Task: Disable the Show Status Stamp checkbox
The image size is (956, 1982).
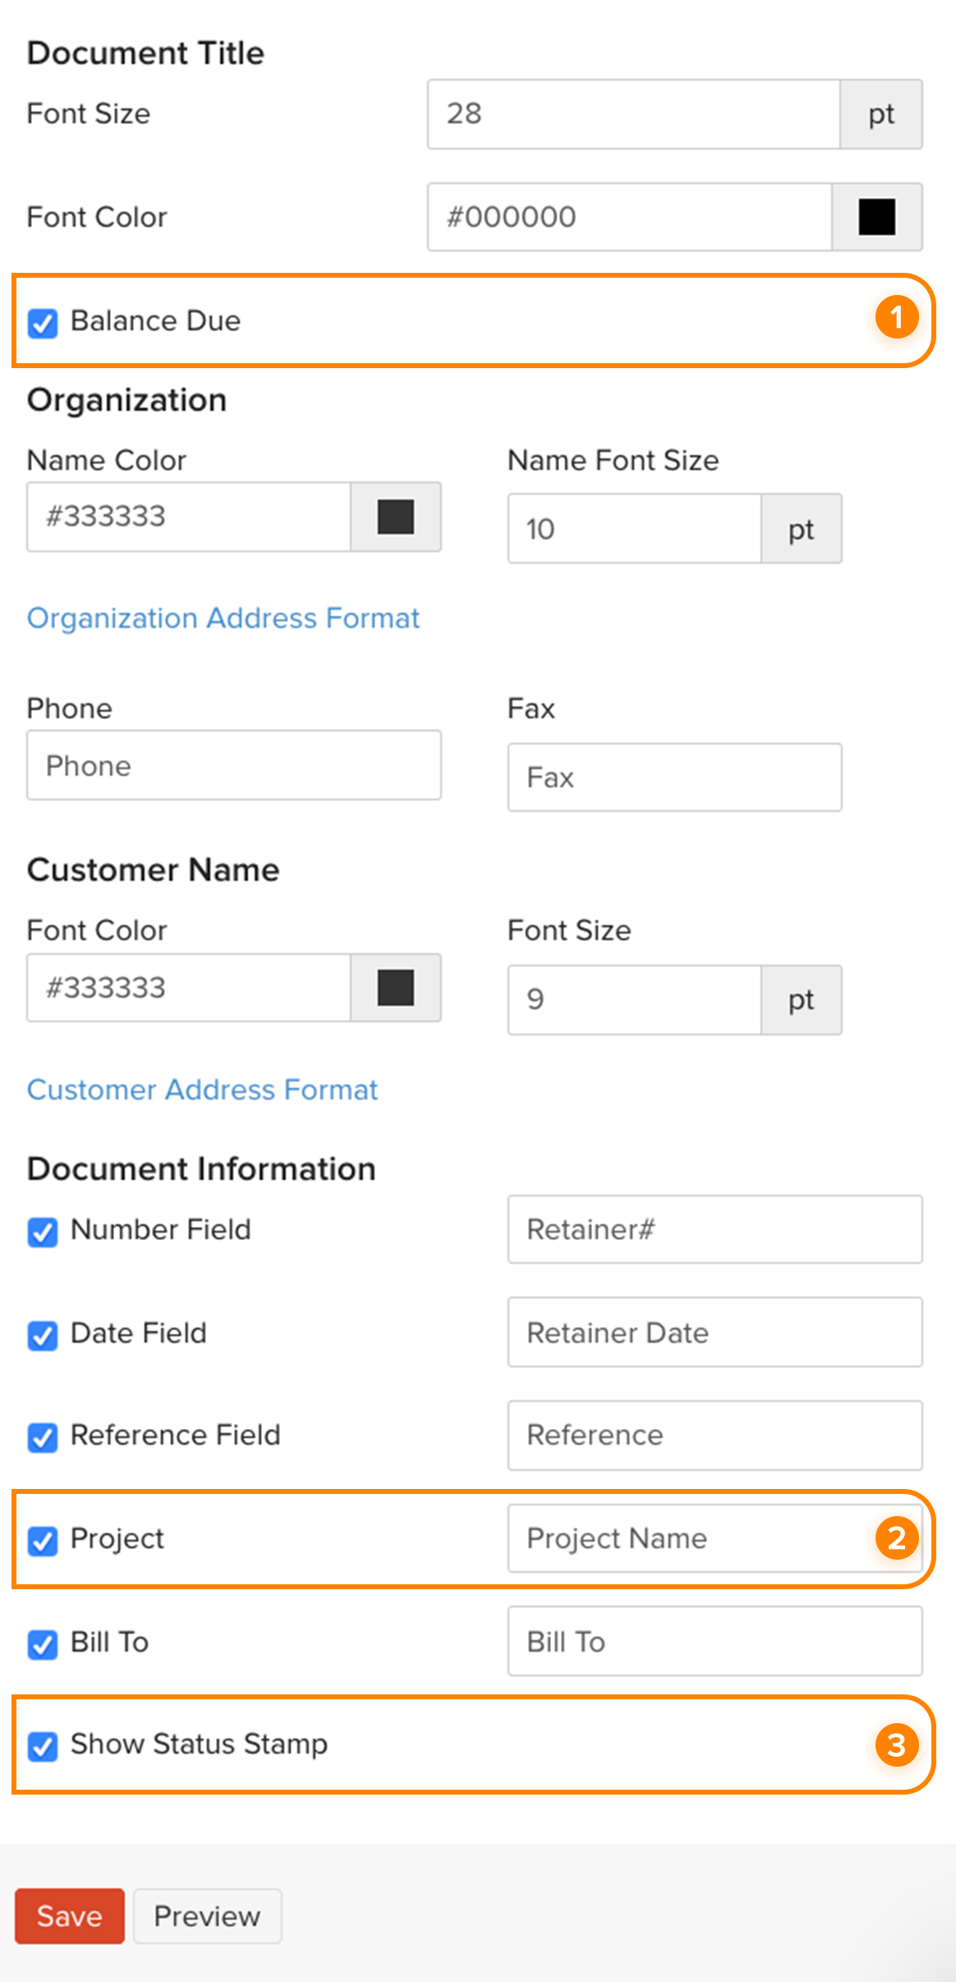Action: pyautogui.click(x=43, y=1746)
